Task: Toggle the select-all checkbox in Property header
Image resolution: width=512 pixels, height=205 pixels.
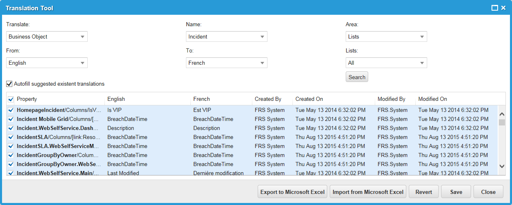Action: click(11, 99)
